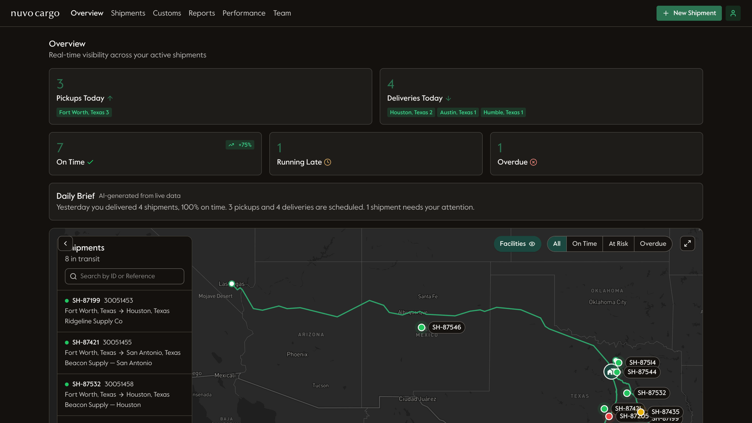Click the green status dot for SH-87421
The image size is (752, 423).
point(67,343)
